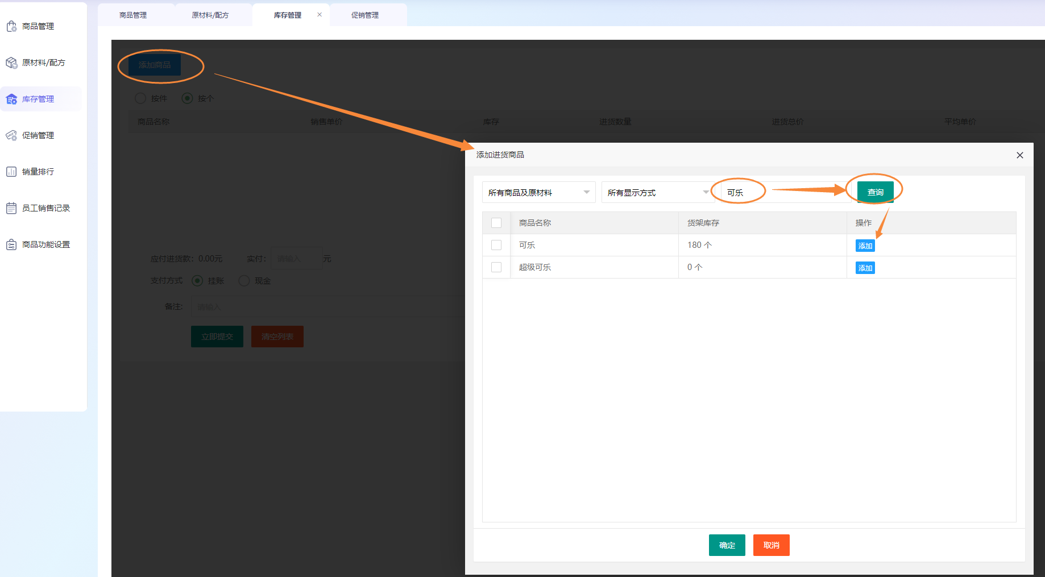Screen dimensions: 1045x577
Task: Switch to the 促销管理 tab
Action: [x=365, y=15]
